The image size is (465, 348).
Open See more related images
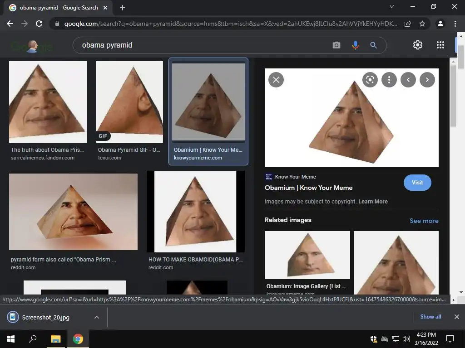(x=424, y=221)
